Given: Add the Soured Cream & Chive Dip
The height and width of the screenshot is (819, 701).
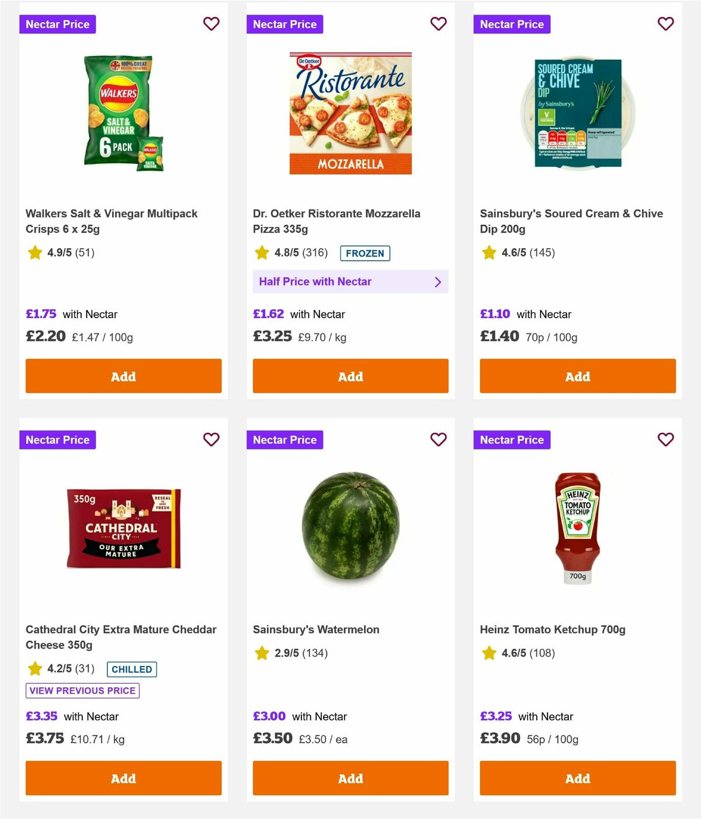Looking at the screenshot, I should tap(577, 376).
